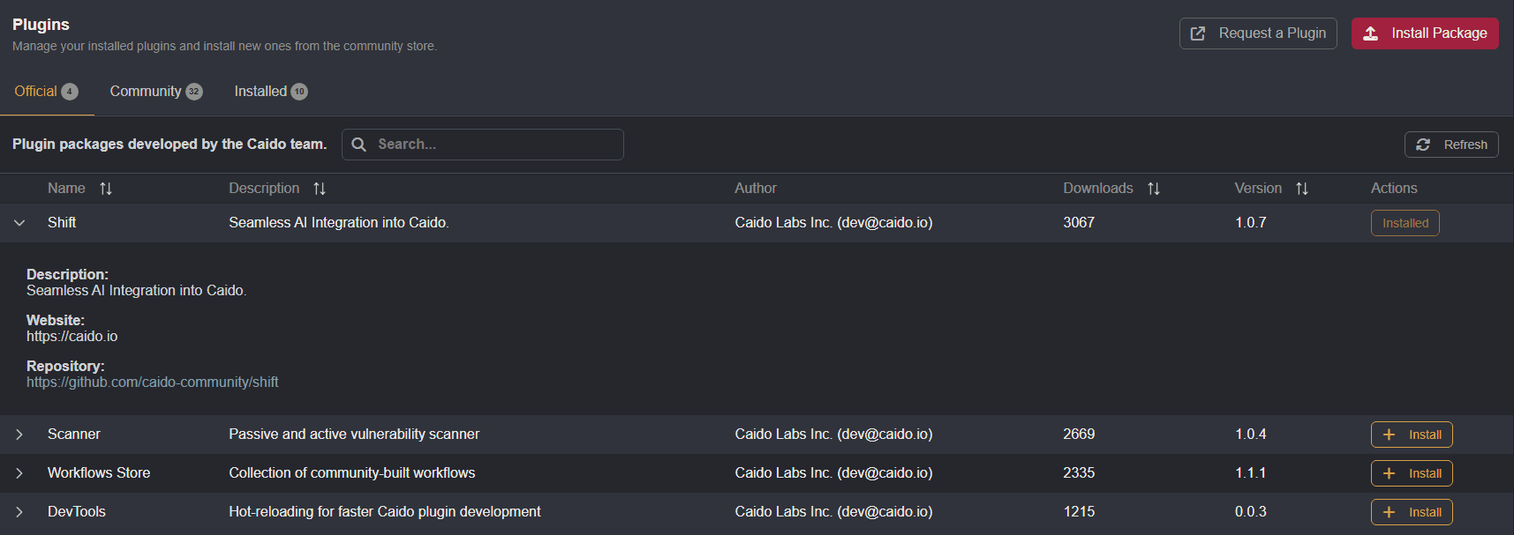Click the external-link icon on Request a Plugin
The width and height of the screenshot is (1514, 535).
pyautogui.click(x=1198, y=33)
